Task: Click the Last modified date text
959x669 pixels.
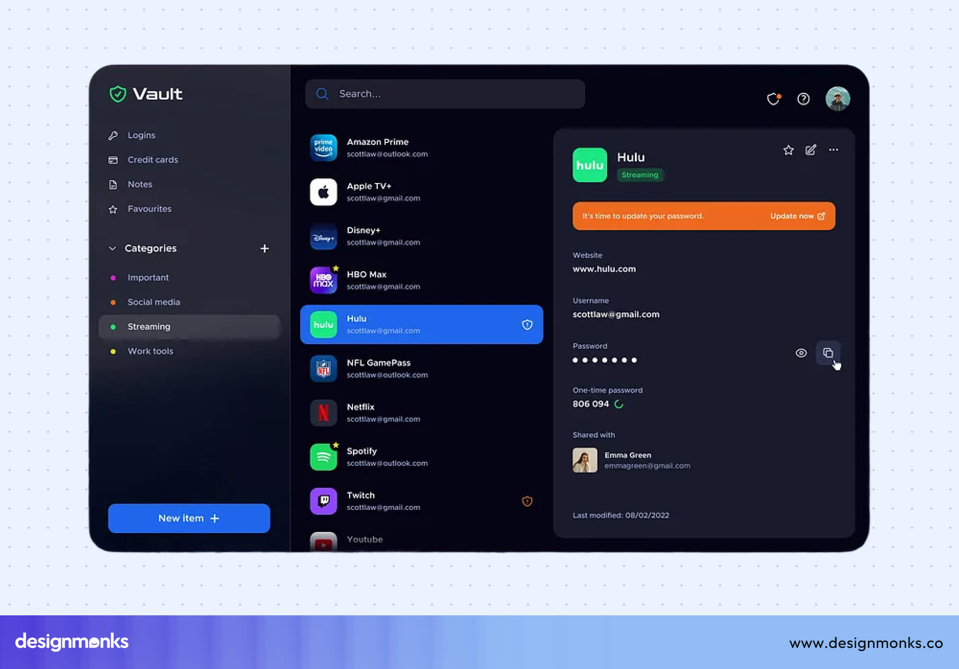Action: tap(620, 515)
